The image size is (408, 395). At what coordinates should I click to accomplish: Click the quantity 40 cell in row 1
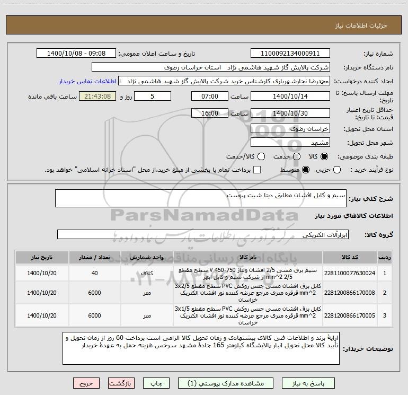(94, 273)
